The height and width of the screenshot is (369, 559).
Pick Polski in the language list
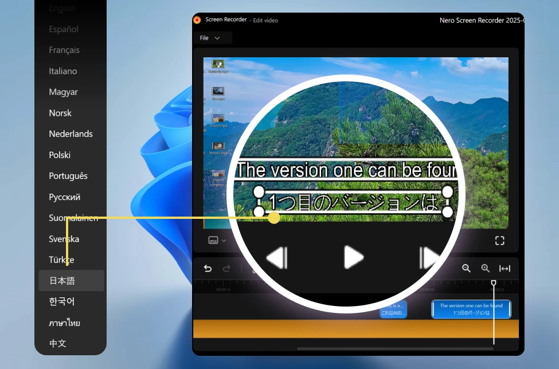coord(60,155)
